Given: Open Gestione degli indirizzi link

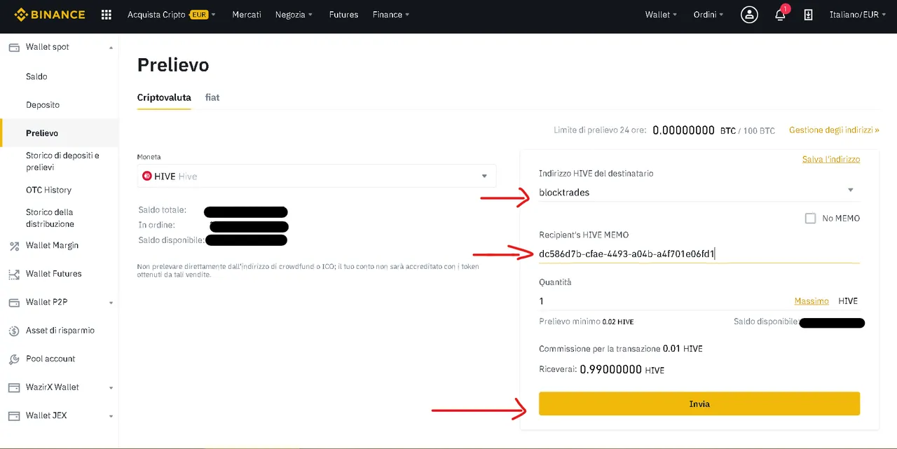Looking at the screenshot, I should [834, 130].
